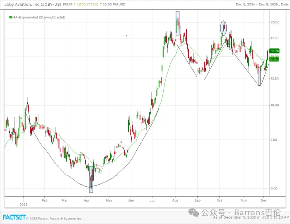The image size is (290, 224).
Task: Click the Aug label on the time axis
Action: pos(175,200)
